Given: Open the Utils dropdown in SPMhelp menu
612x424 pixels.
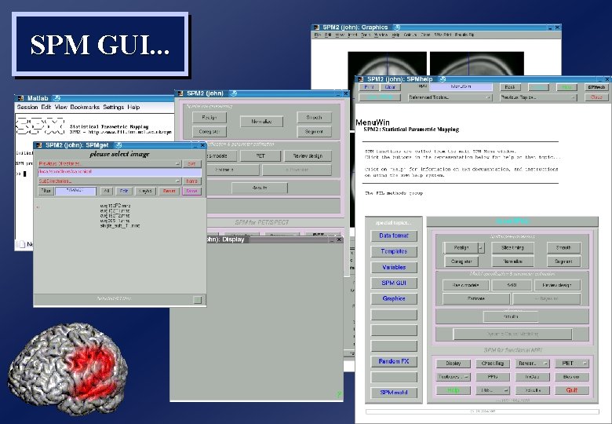Looking at the screenshot, I should click(493, 390).
